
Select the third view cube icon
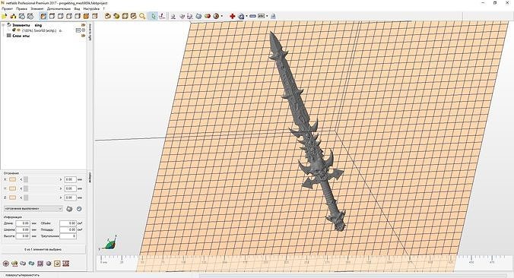[x=60, y=16]
